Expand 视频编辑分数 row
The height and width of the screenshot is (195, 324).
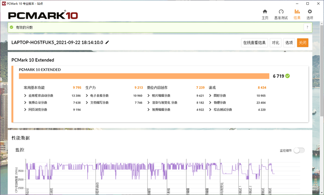tap(148, 110)
